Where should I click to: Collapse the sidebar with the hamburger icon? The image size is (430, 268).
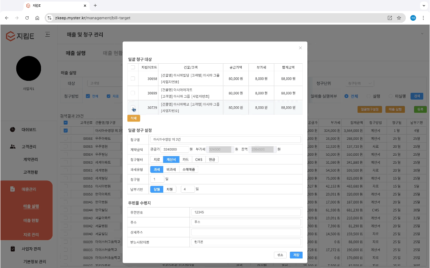pyautogui.click(x=47, y=34)
